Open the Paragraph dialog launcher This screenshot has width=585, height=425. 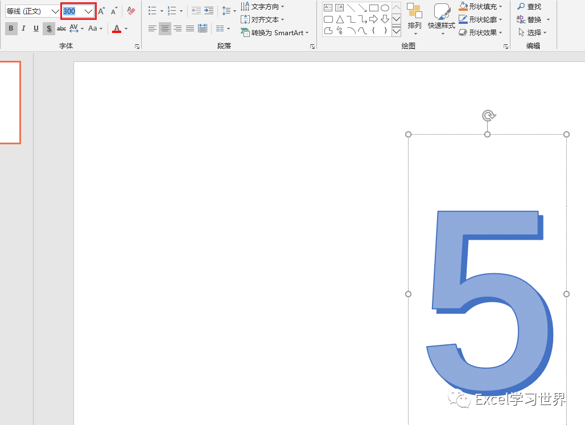coord(312,47)
